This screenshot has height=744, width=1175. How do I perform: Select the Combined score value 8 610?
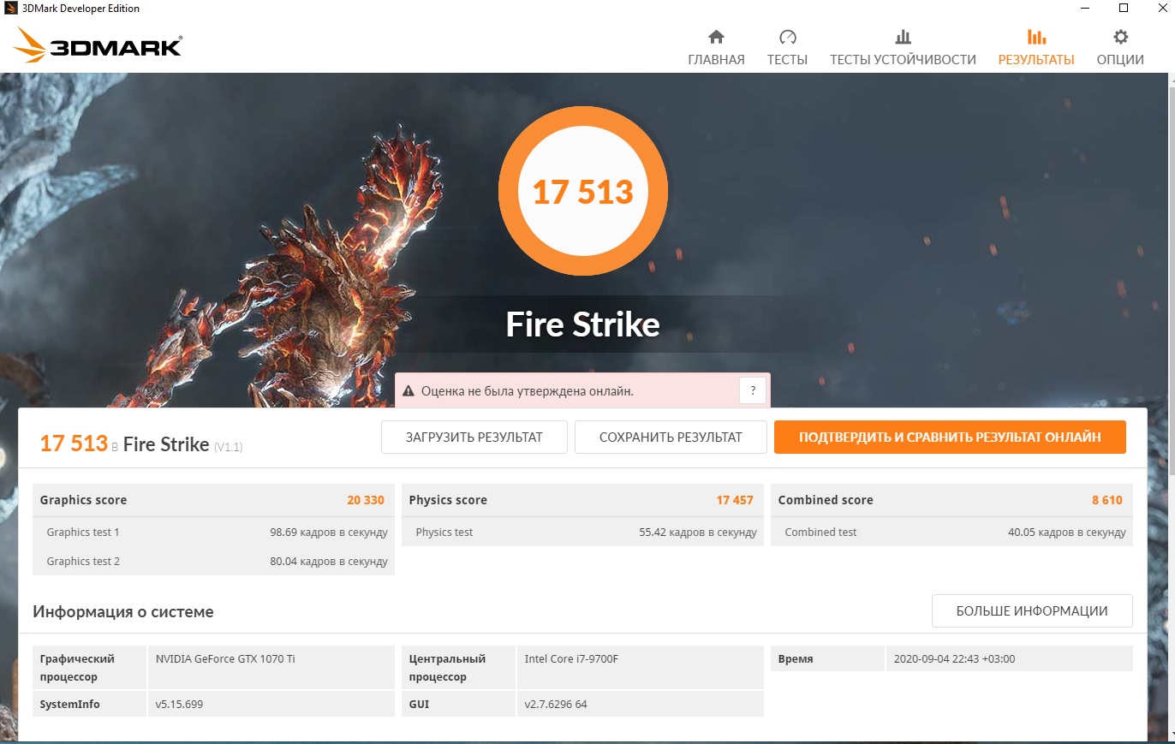[1106, 500]
